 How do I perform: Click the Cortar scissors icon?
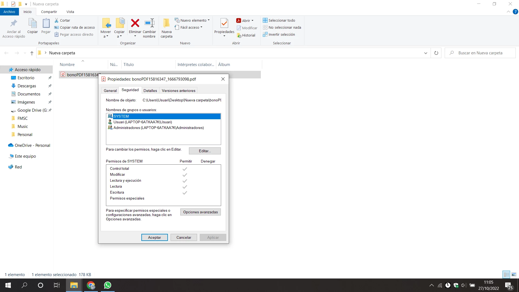point(56,20)
